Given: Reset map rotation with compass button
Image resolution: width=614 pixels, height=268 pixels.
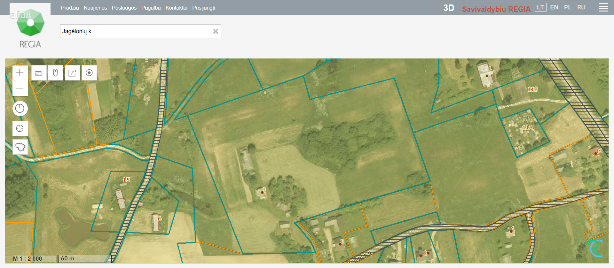Looking at the screenshot, I should pos(20,109).
